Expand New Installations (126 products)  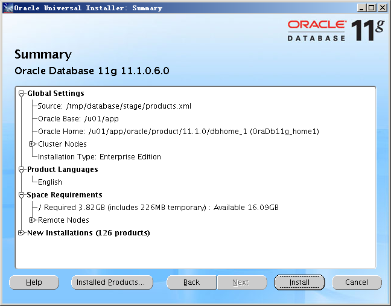click(x=22, y=233)
